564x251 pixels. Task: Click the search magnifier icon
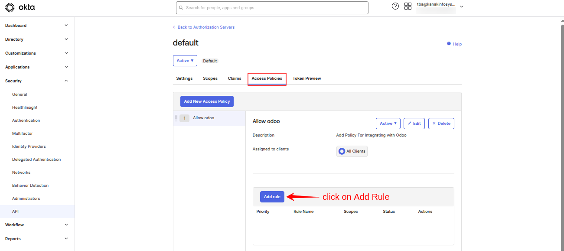182,8
